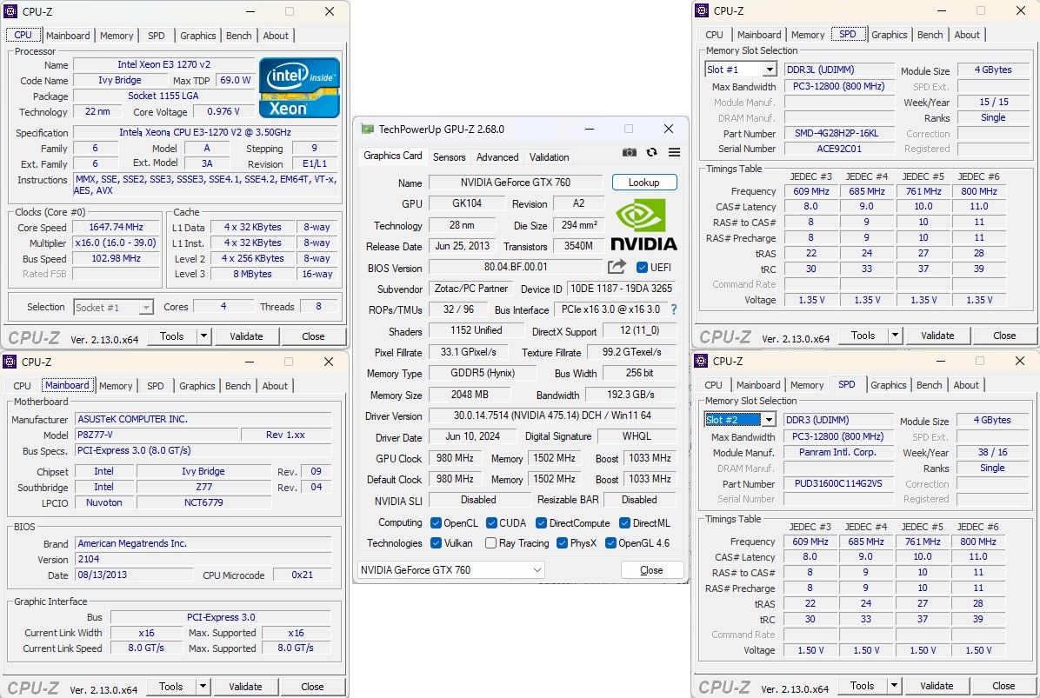Capture a screenshot with the GPU-Z camera icon
The width and height of the screenshot is (1040, 698).
tap(629, 151)
